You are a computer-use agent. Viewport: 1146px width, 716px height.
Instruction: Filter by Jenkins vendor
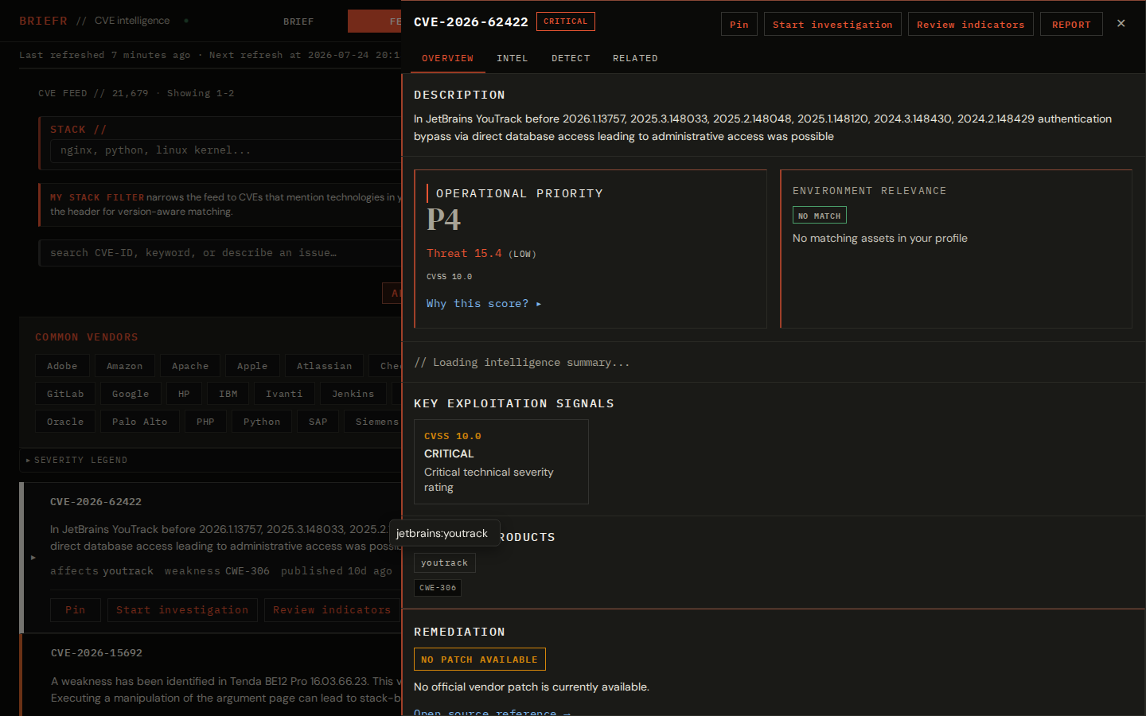click(353, 394)
